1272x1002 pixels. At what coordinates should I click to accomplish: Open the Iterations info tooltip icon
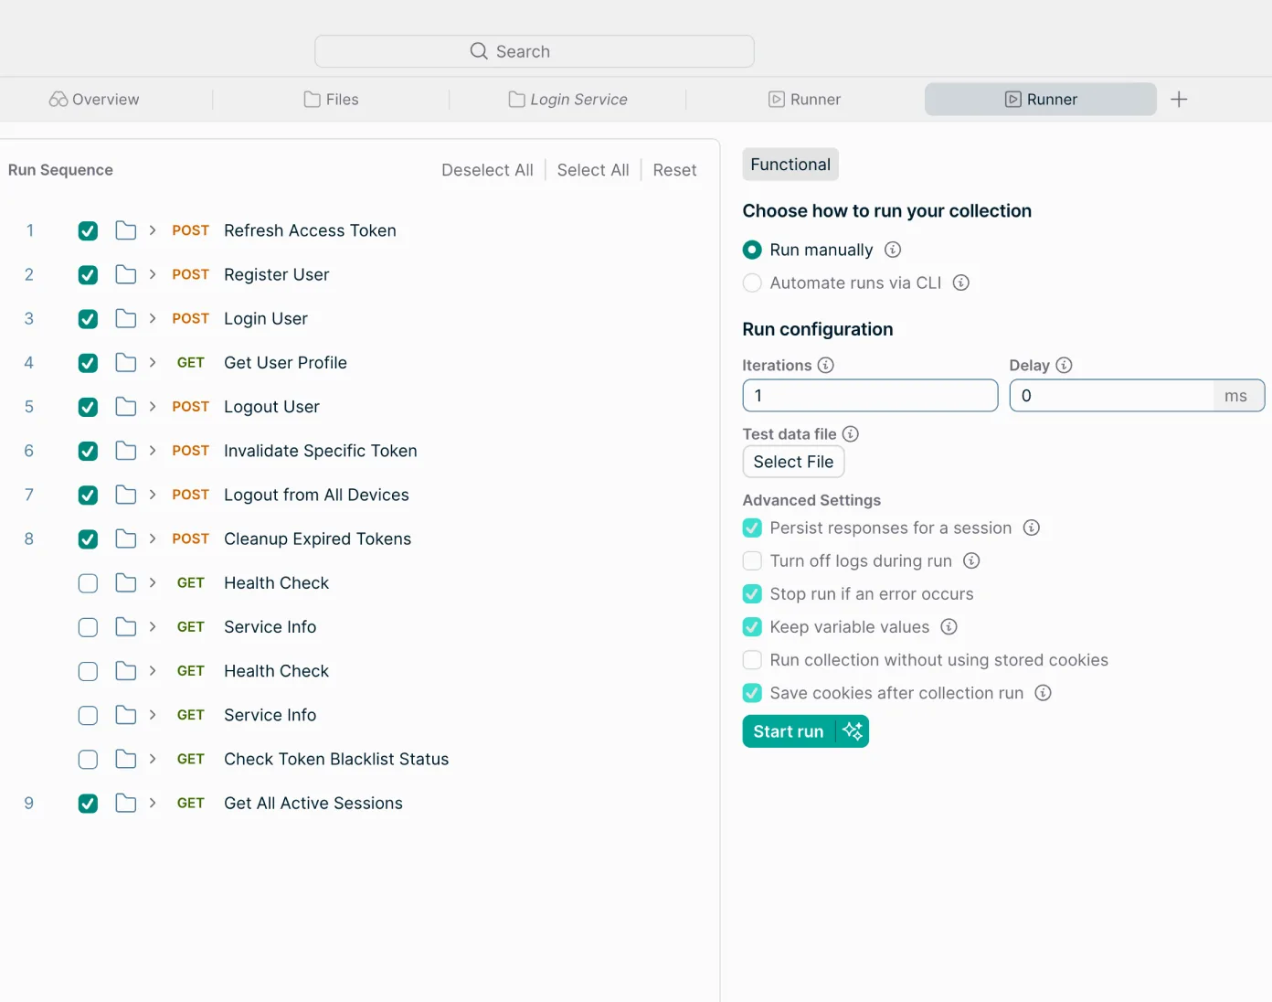[x=826, y=365]
